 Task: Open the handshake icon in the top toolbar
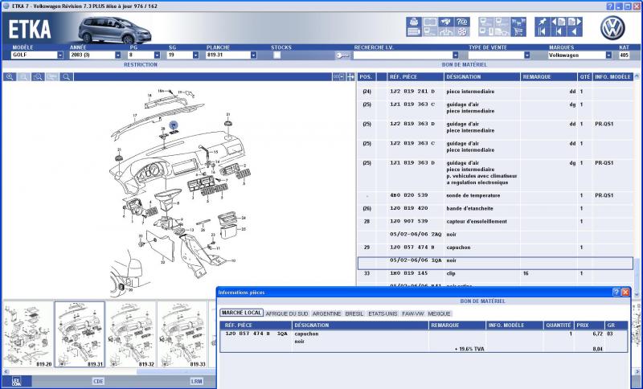(446, 22)
